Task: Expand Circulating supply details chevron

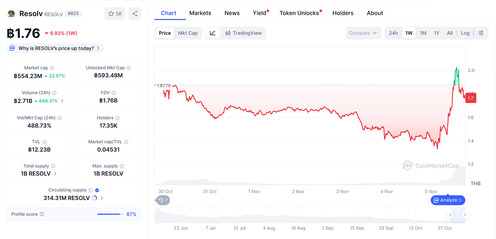Action: click(x=102, y=198)
